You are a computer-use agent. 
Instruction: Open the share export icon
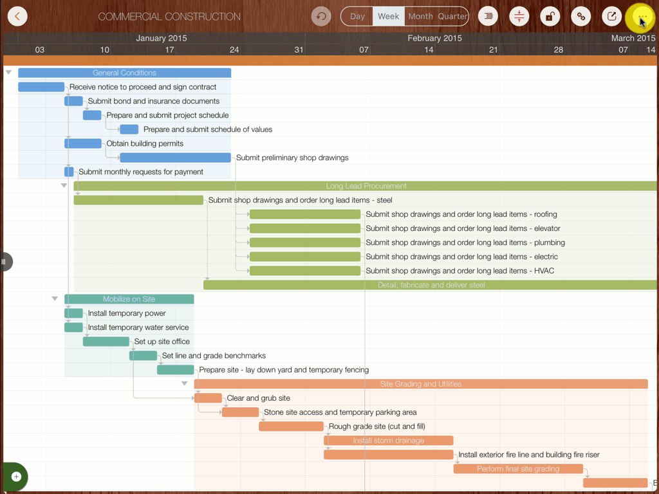pos(611,17)
